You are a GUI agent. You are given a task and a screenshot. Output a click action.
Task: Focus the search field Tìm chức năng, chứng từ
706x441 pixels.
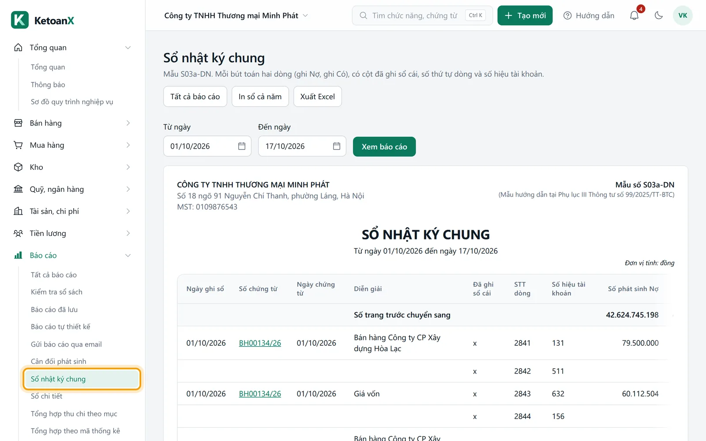(422, 15)
